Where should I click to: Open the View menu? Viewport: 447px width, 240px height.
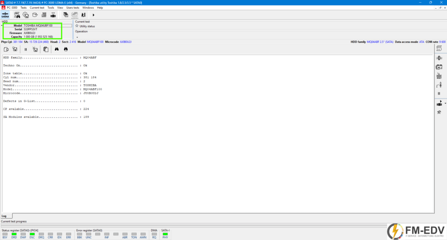pyautogui.click(x=60, y=8)
